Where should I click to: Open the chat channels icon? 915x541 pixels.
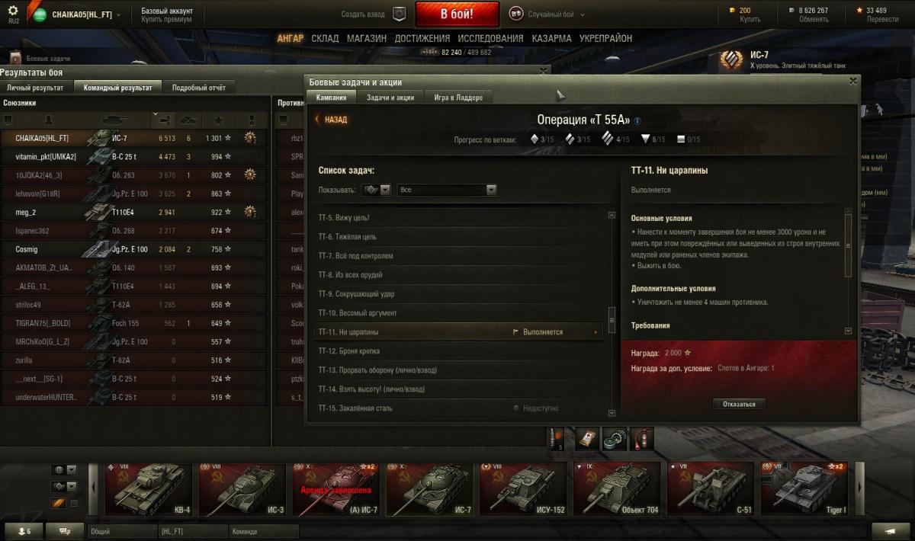click(66, 531)
